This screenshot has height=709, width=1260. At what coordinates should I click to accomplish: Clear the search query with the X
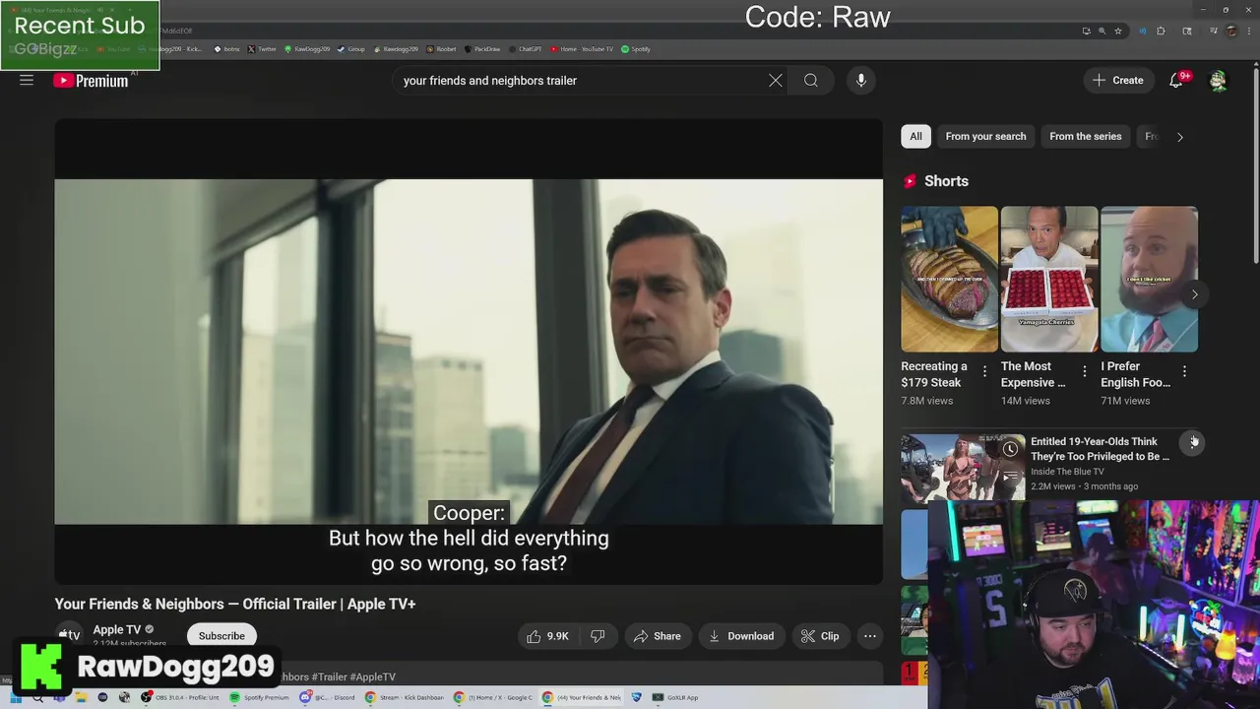click(x=776, y=81)
